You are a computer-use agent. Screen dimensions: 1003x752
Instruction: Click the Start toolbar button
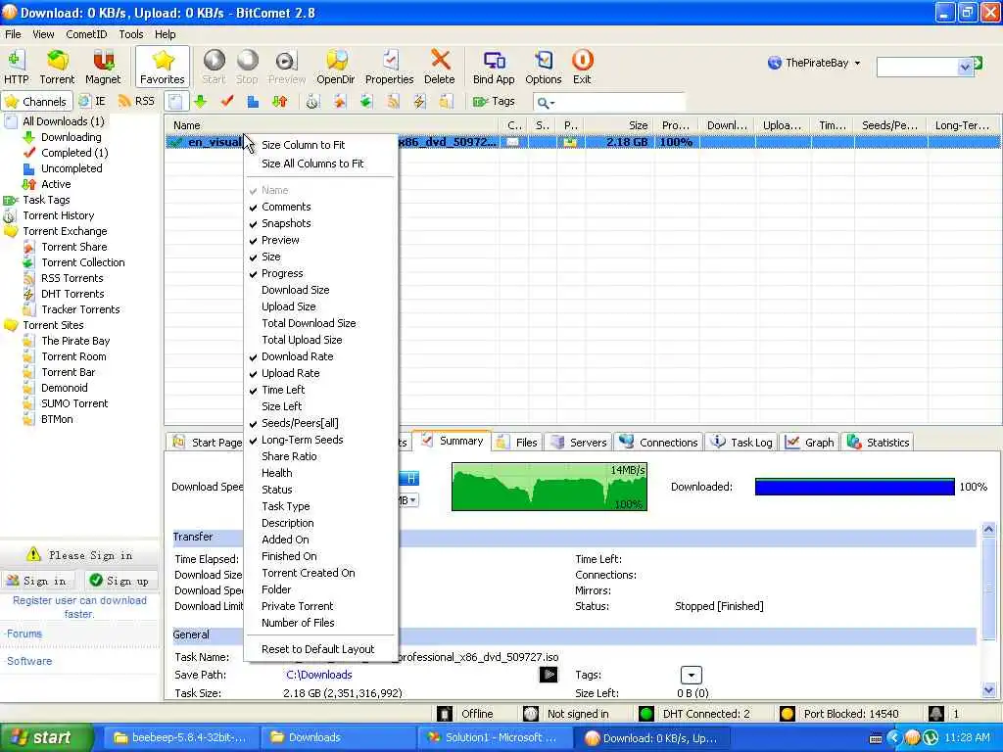tap(214, 67)
